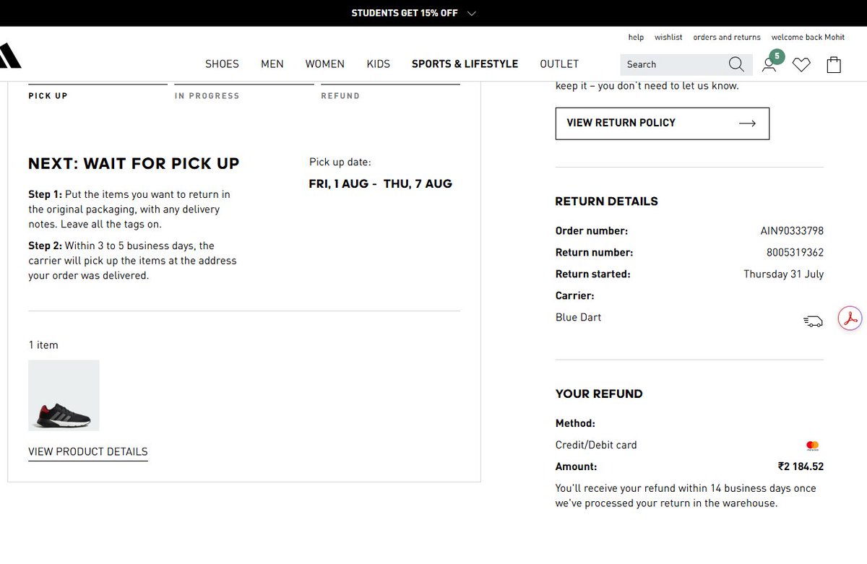Screen dimensions: 867x564
Task: Open the OUTLET menu
Action: (x=559, y=64)
